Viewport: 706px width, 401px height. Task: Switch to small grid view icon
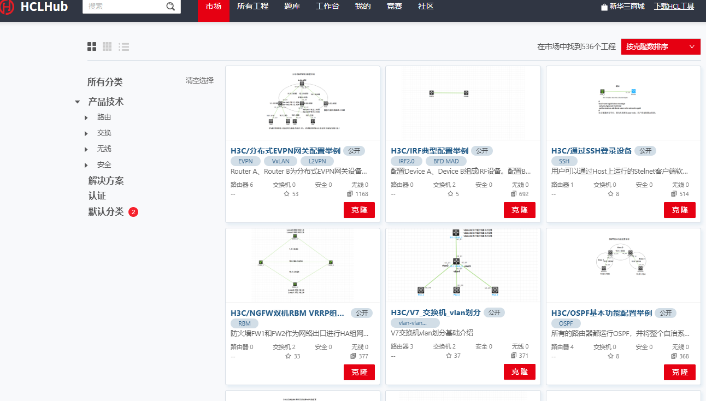tap(107, 47)
